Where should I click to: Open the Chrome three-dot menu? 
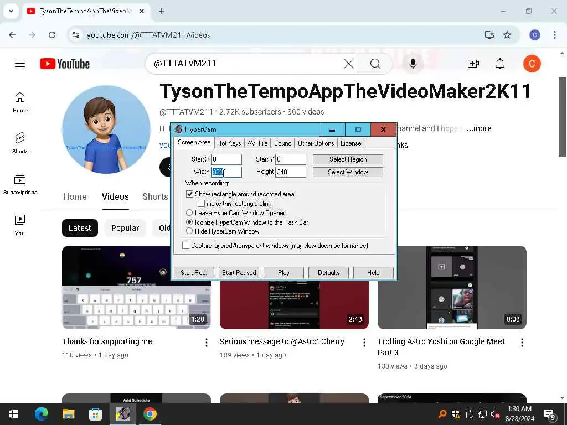(554, 35)
